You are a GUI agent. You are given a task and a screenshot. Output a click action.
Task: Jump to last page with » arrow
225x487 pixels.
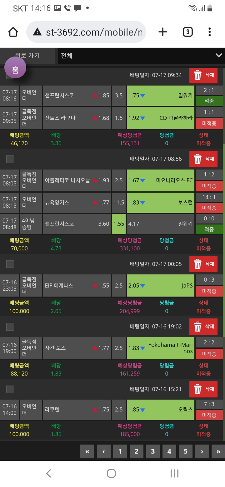pyautogui.click(x=218, y=451)
